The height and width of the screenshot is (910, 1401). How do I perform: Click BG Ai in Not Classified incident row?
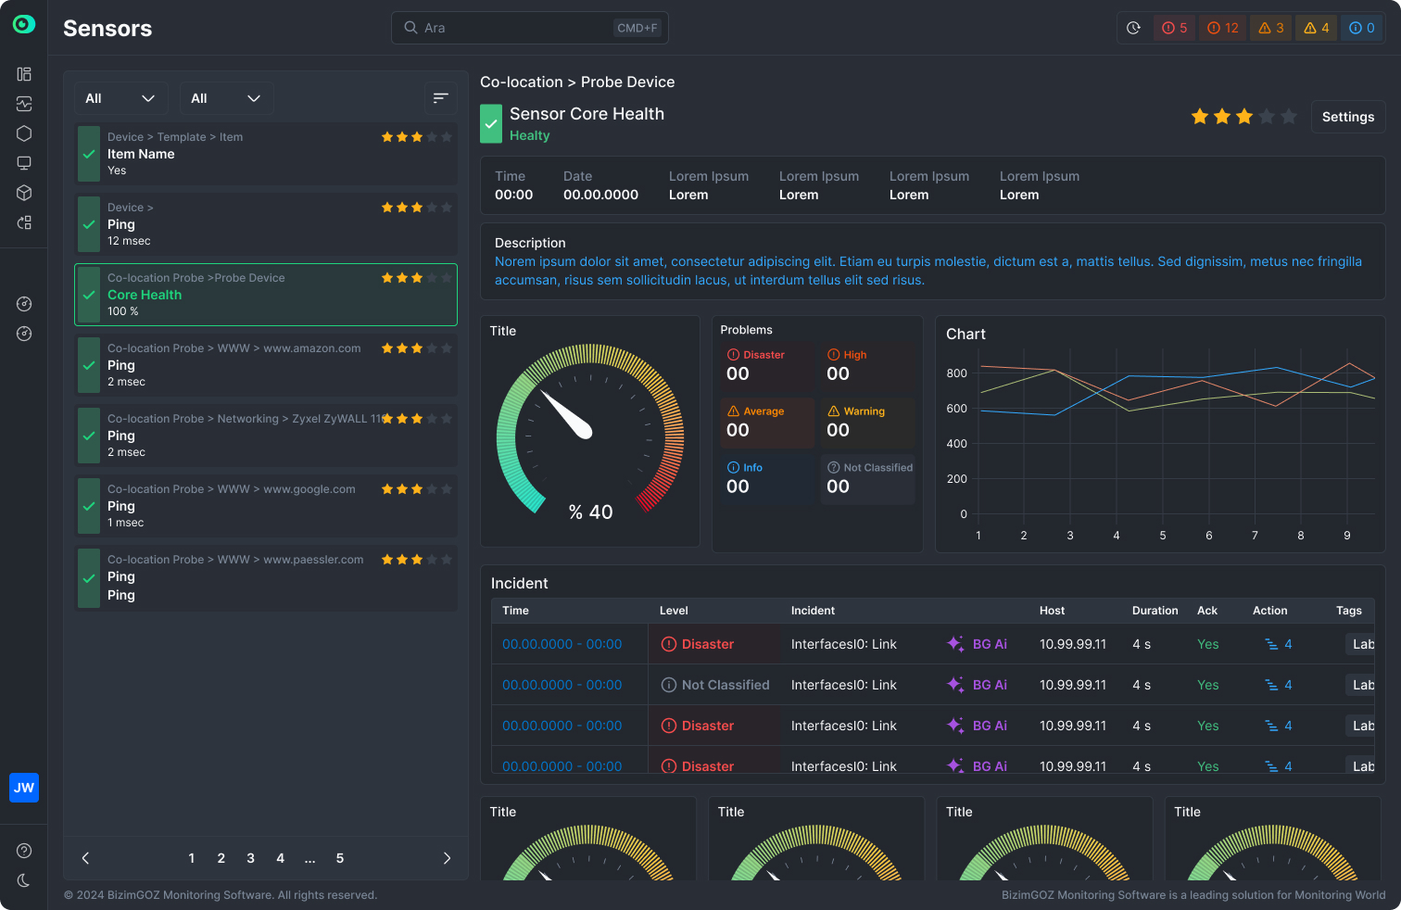(x=977, y=685)
